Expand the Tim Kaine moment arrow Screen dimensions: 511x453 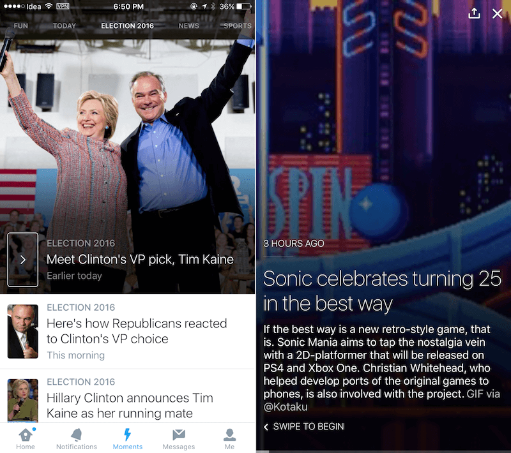click(x=23, y=260)
